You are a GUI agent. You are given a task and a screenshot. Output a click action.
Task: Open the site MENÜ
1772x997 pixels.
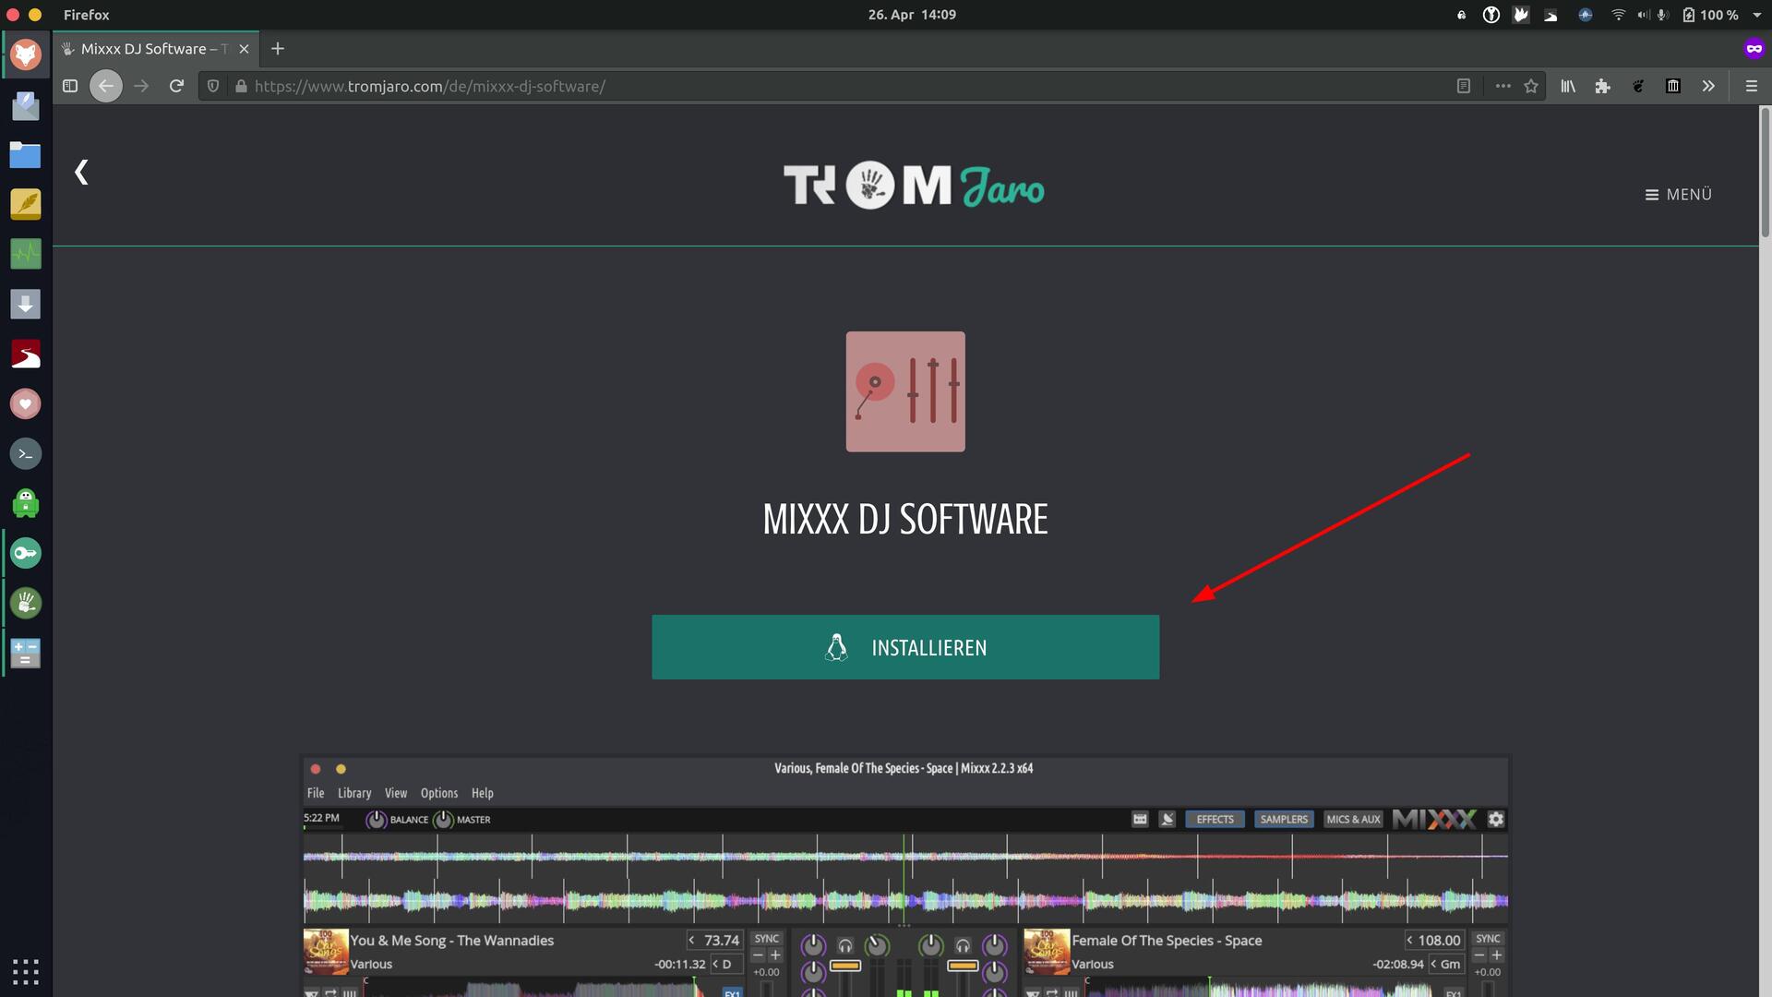(1678, 194)
